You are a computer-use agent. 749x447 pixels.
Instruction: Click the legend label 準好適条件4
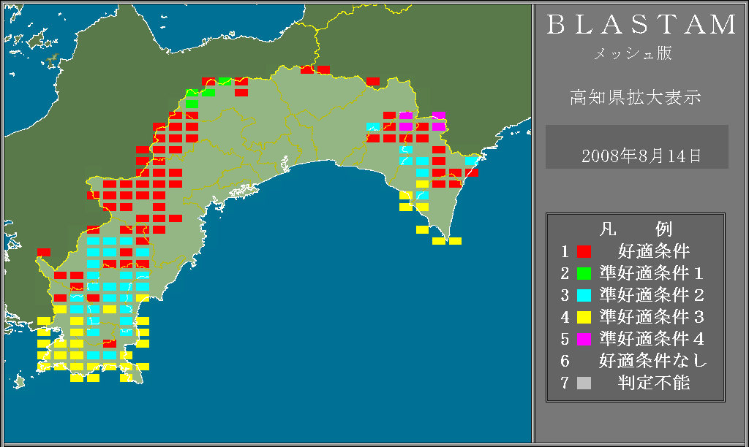pos(652,339)
